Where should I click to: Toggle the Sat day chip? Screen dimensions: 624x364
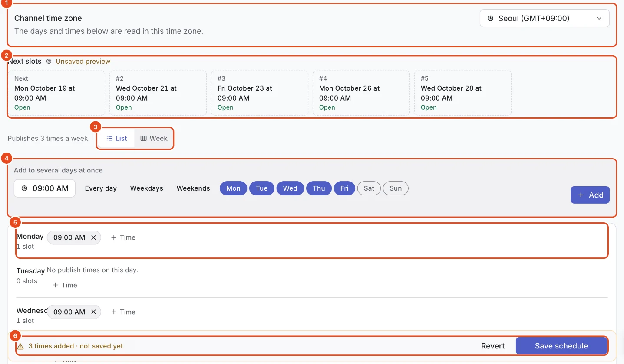[x=369, y=188]
